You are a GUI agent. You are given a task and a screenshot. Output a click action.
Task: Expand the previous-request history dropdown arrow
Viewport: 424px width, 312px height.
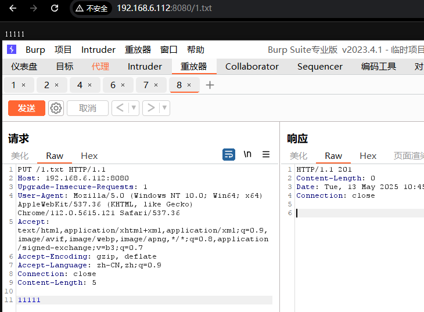pos(134,108)
